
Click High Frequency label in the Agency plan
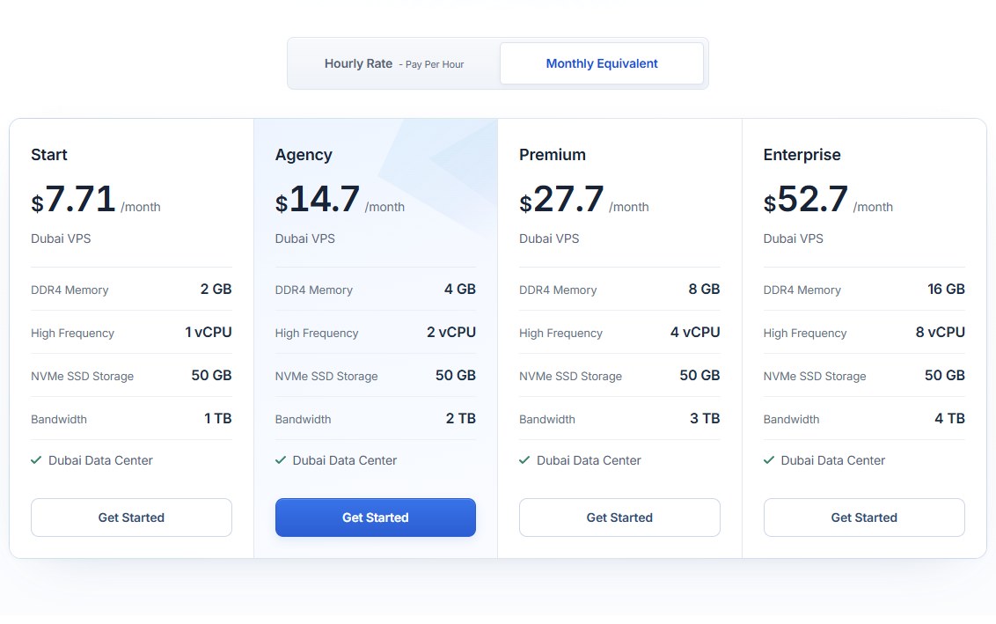pos(317,333)
